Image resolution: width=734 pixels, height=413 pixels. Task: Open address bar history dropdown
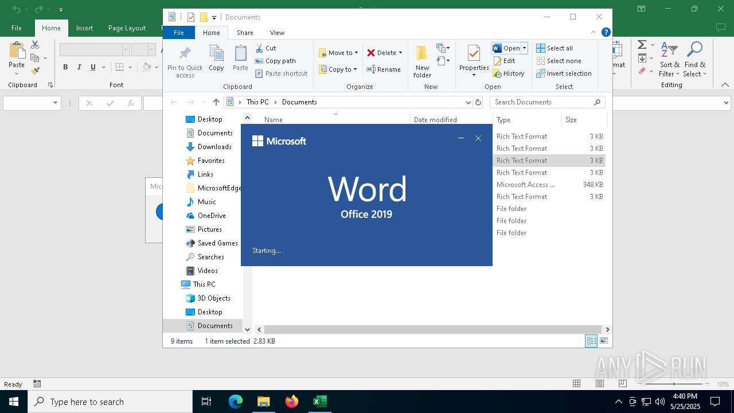click(468, 102)
